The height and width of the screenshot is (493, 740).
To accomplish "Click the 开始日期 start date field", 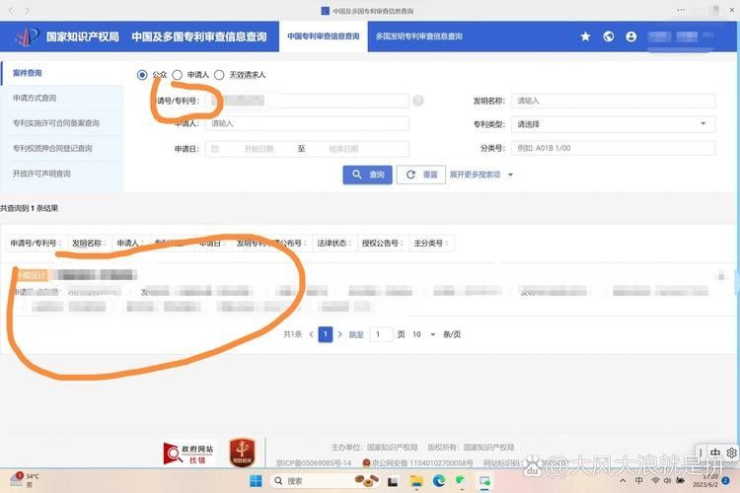I will pyautogui.click(x=259, y=149).
